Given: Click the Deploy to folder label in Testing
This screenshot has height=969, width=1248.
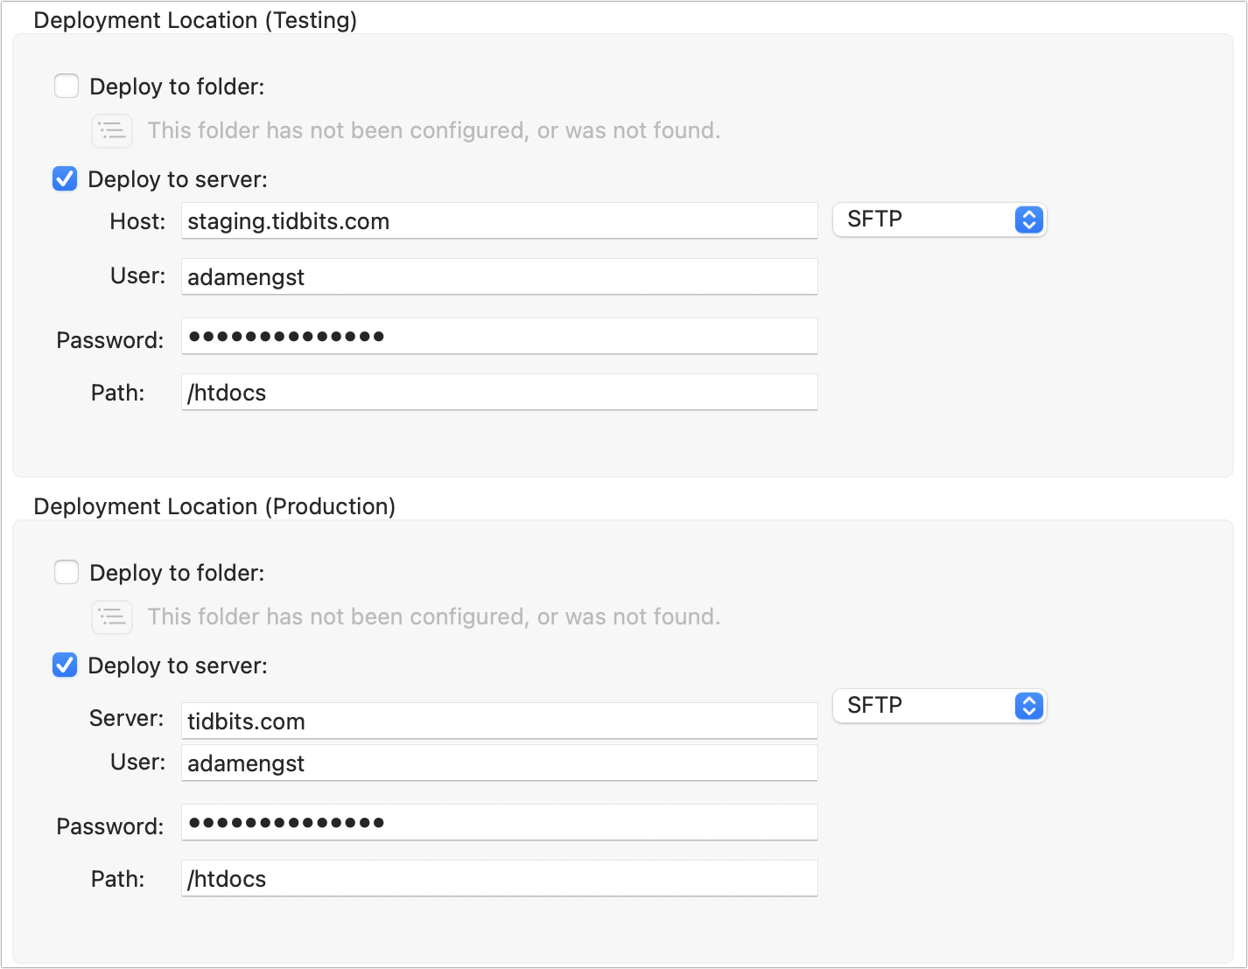Looking at the screenshot, I should [177, 87].
